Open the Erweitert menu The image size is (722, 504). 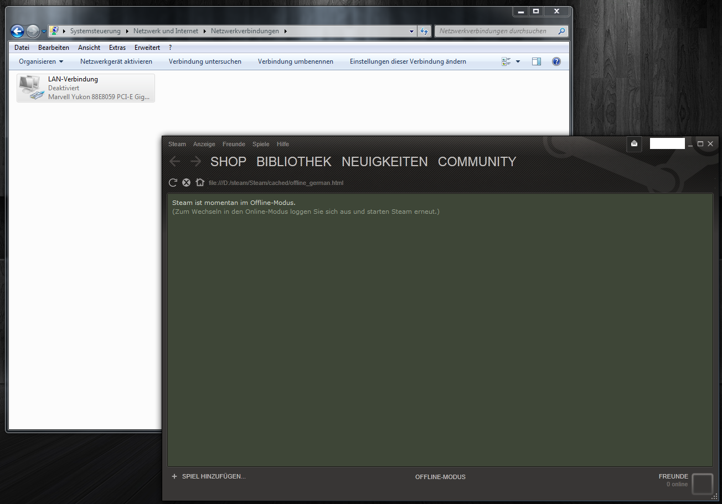click(147, 48)
